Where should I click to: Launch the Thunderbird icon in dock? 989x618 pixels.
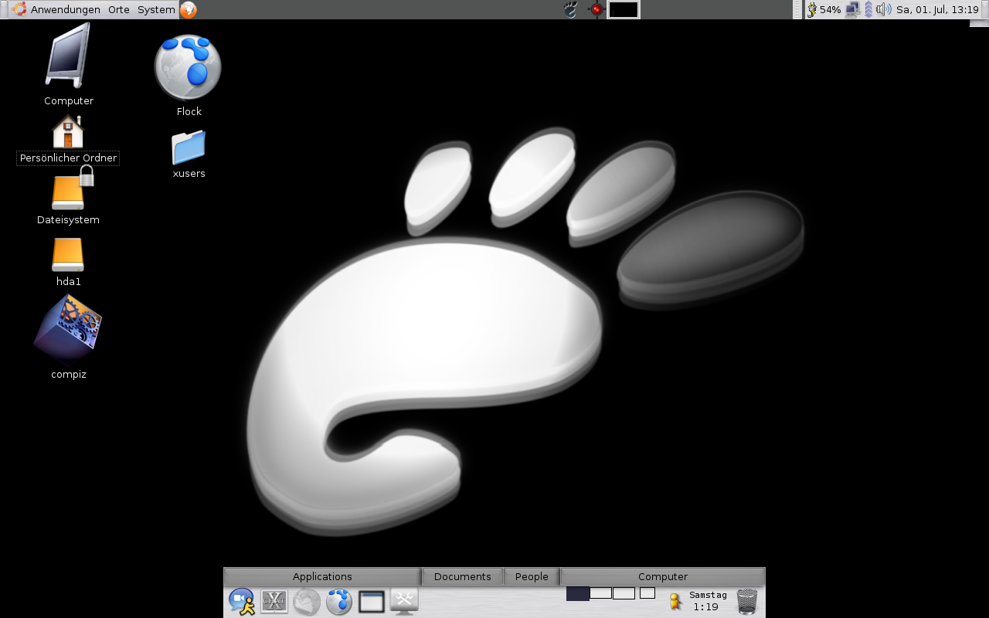pos(307,601)
